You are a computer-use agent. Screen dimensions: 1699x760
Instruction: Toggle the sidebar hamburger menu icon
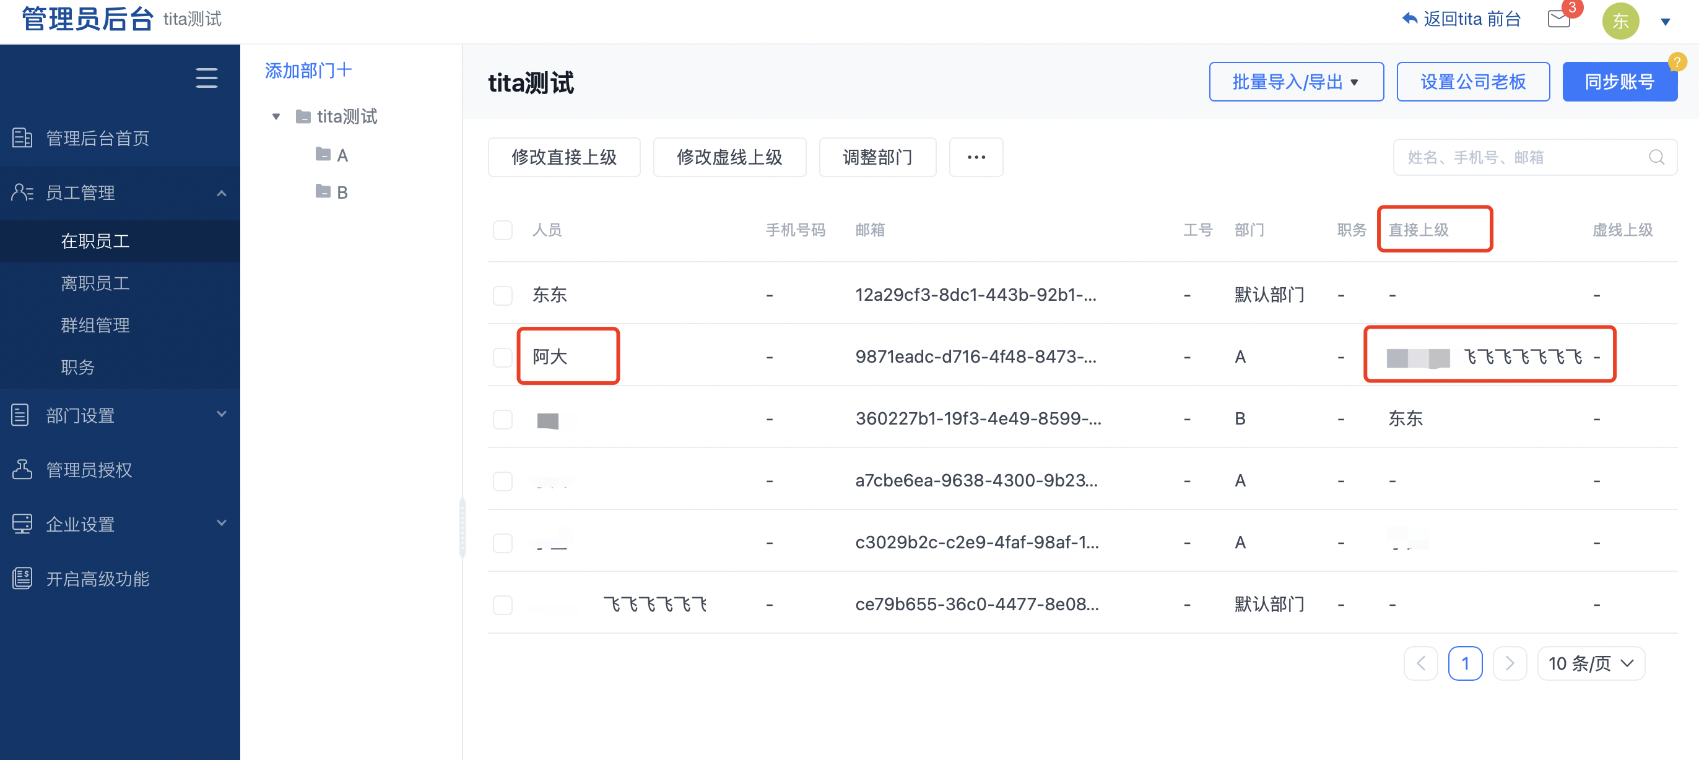click(x=206, y=78)
